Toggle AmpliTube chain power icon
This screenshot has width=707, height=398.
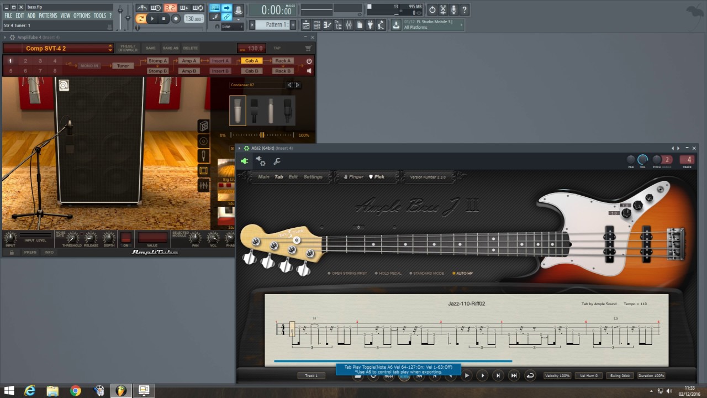(309, 61)
